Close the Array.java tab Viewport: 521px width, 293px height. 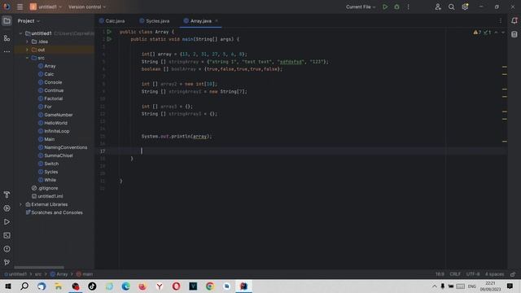point(217,21)
